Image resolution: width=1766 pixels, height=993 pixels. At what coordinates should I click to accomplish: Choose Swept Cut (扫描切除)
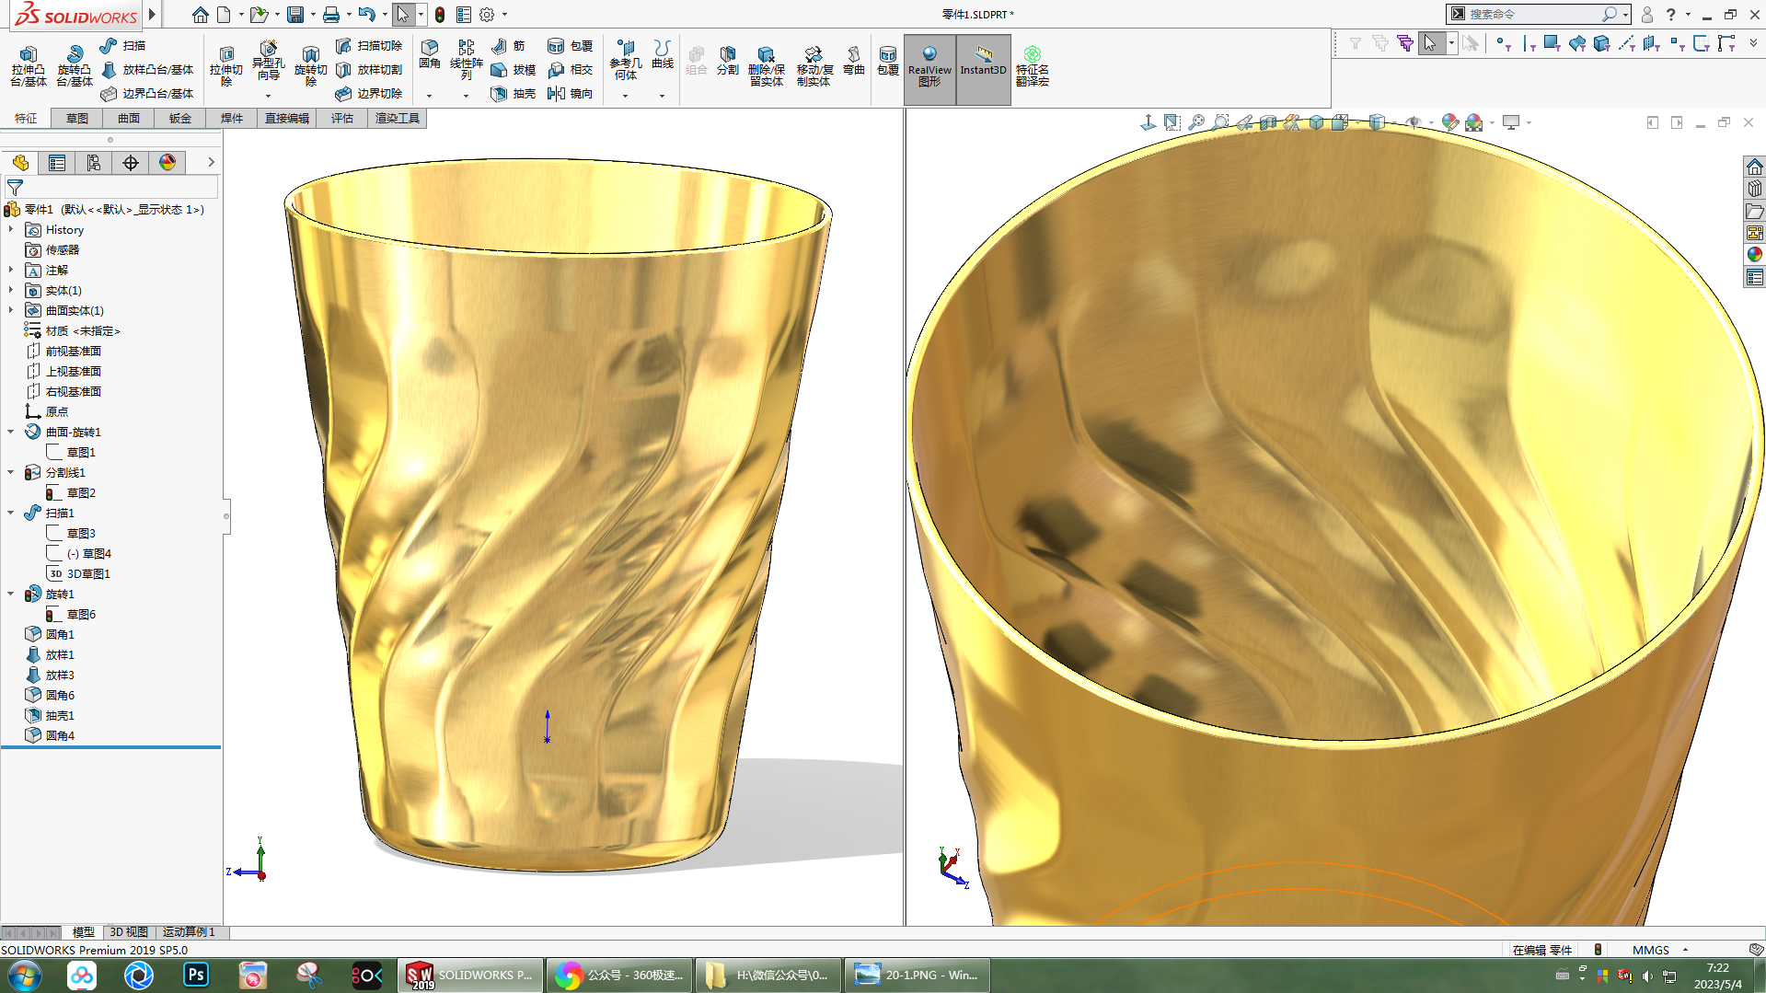click(369, 45)
